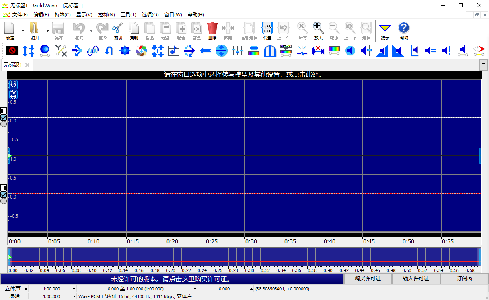Select the upper channel round radio button
489x300 pixels.
pos(4,124)
